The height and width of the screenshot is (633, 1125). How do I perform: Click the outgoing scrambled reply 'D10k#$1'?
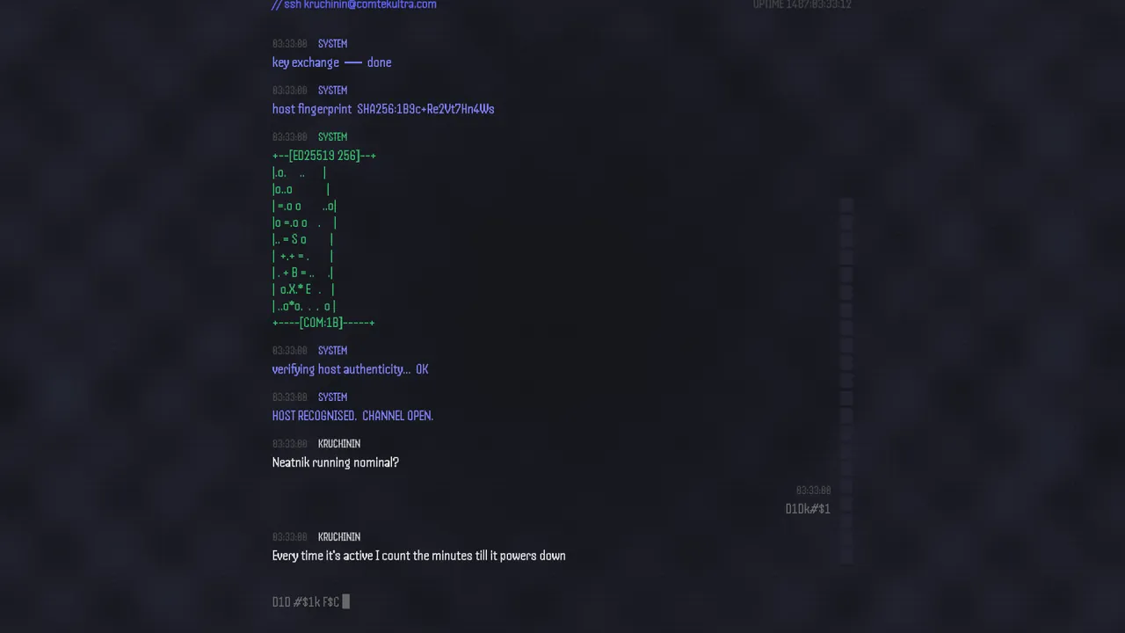pyautogui.click(x=808, y=508)
